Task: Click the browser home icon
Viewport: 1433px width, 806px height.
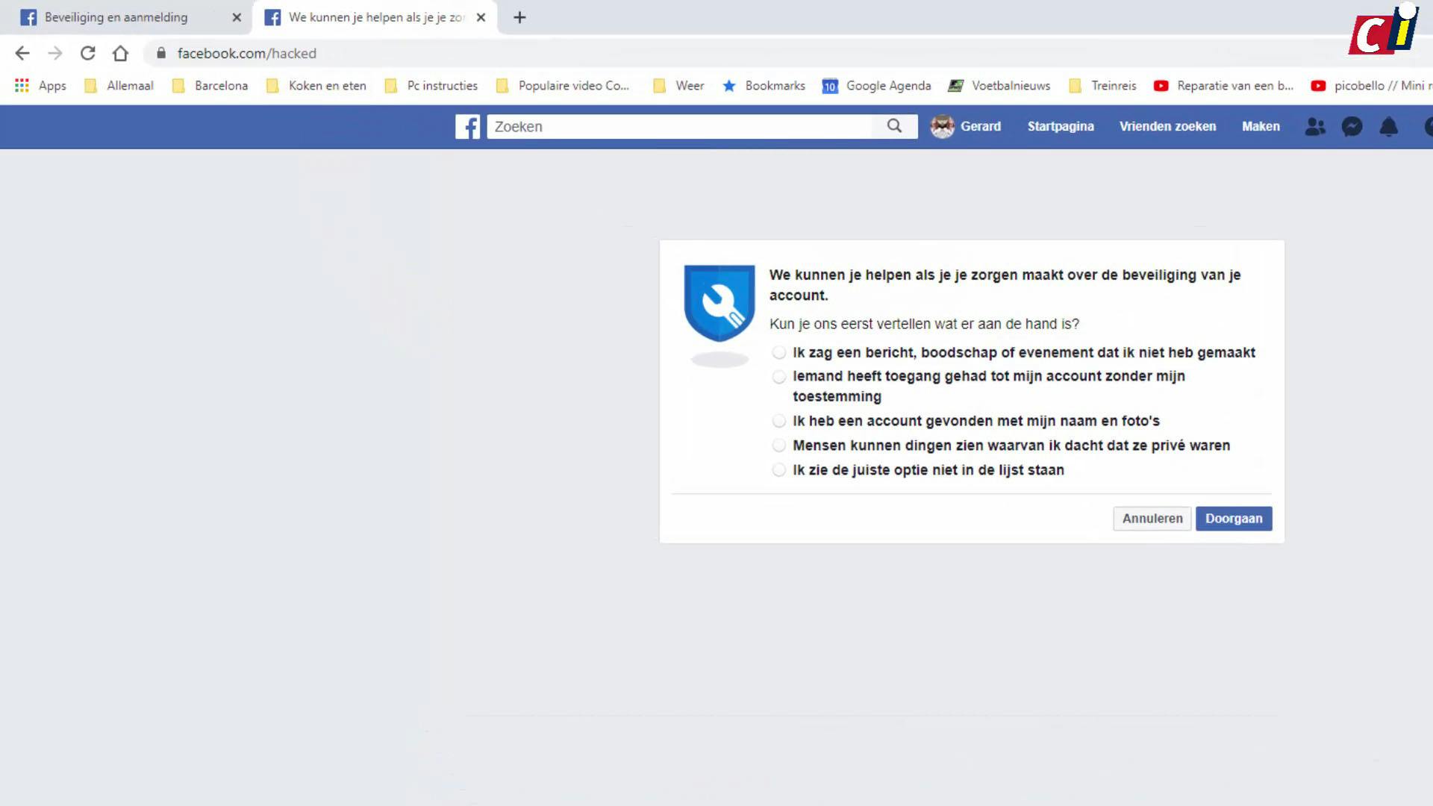Action: point(121,53)
